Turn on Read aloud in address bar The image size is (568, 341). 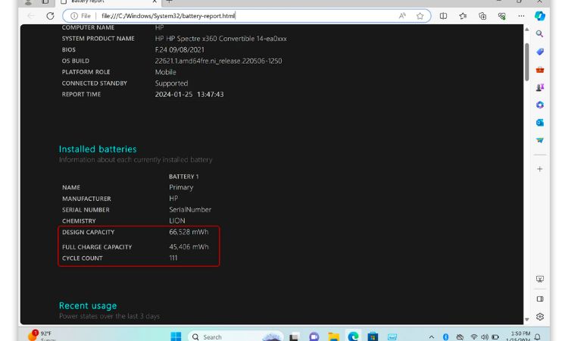[402, 16]
